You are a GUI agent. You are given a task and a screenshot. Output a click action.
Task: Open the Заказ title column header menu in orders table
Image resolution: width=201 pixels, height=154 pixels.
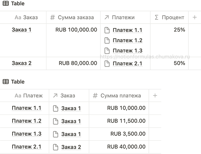pyautogui.click(x=23, y=17)
